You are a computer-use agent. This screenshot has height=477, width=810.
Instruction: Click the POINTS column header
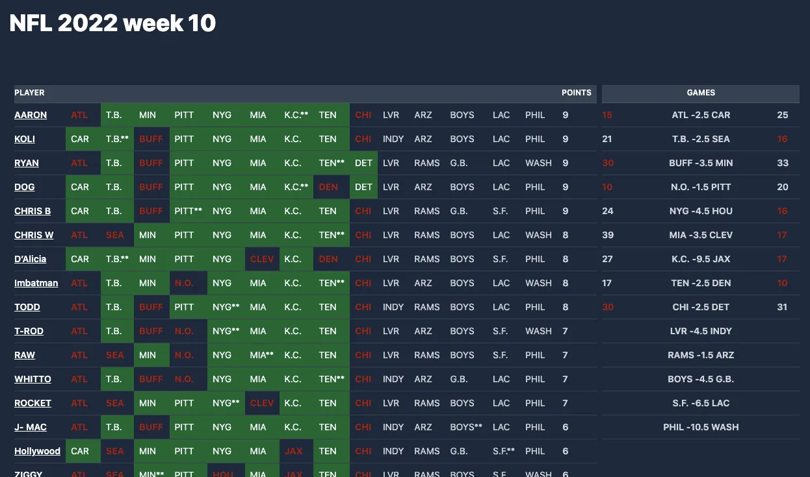[x=577, y=93]
